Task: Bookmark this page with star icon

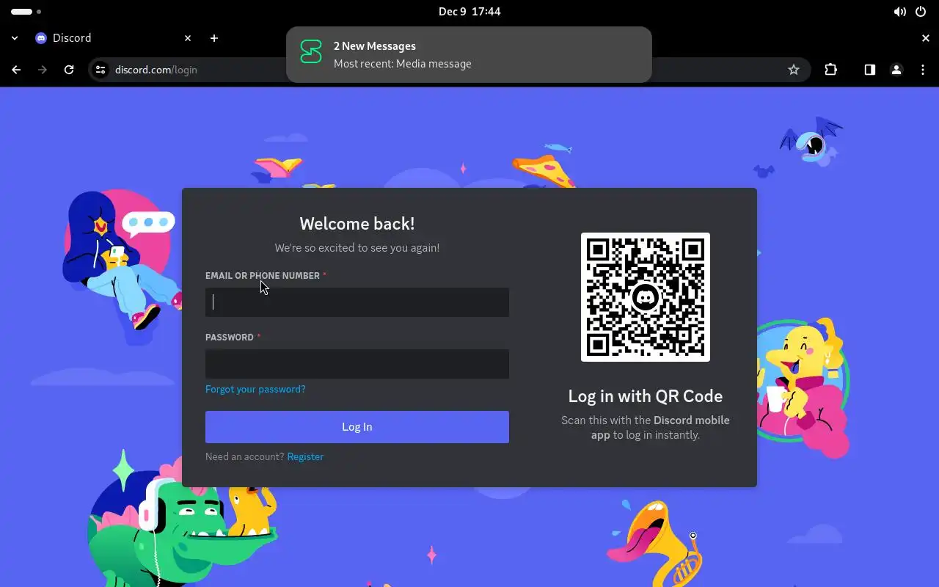Action: pyautogui.click(x=793, y=70)
